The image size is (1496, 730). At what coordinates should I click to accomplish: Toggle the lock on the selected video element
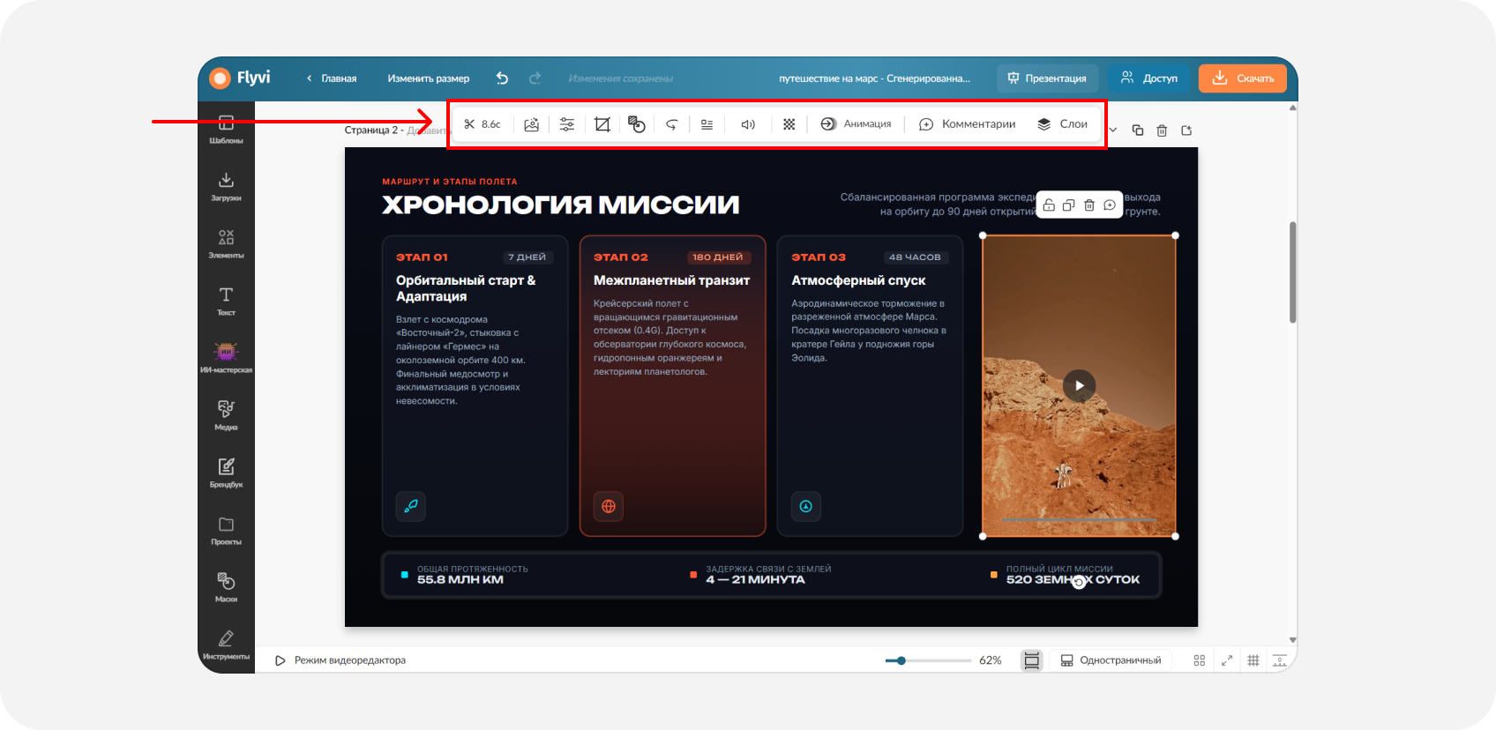[1049, 205]
